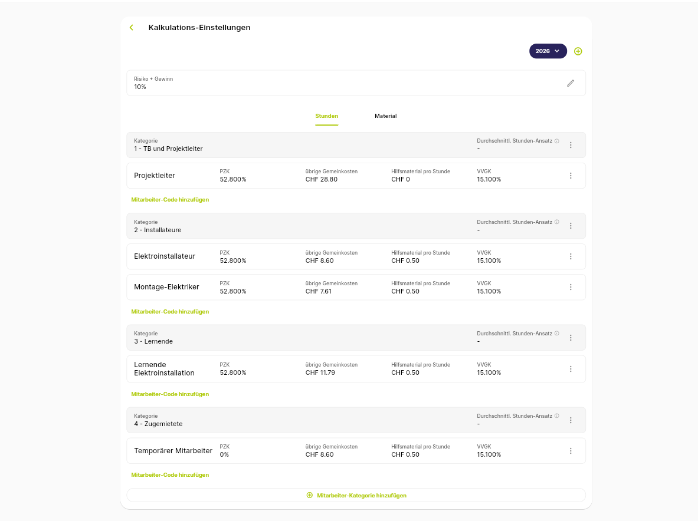
Task: Open options menu of category 3 - Lernende
Action: click(x=570, y=338)
